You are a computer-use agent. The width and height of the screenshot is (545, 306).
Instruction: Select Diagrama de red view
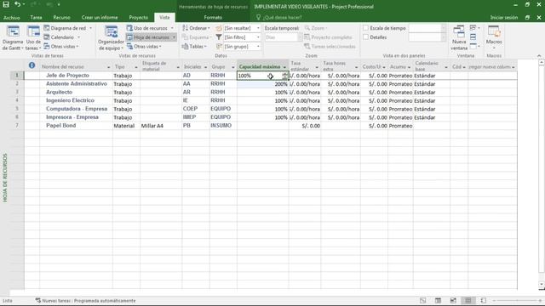(65, 28)
